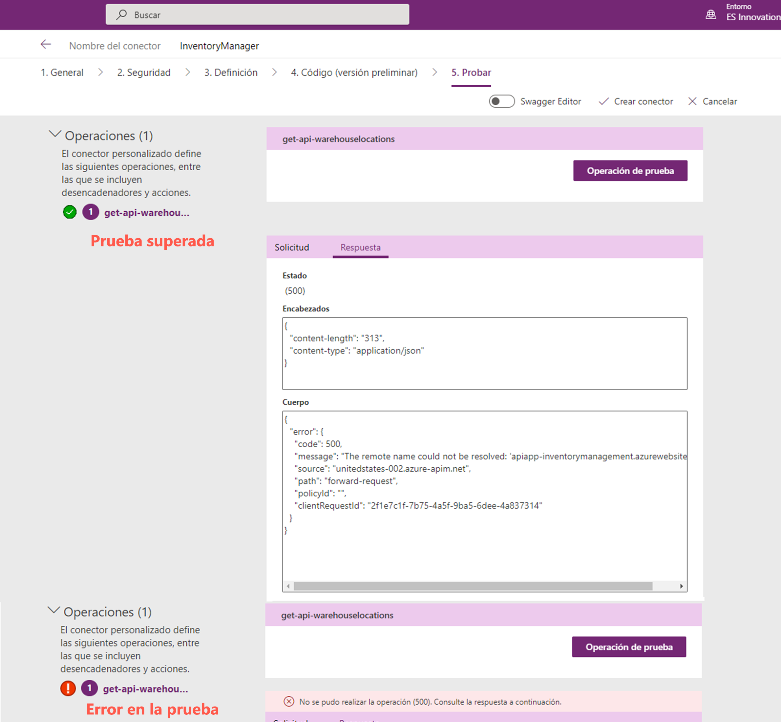Image resolution: width=781 pixels, height=722 pixels.
Task: Open the lower get-api-warehou... operation link
Action: (x=145, y=689)
